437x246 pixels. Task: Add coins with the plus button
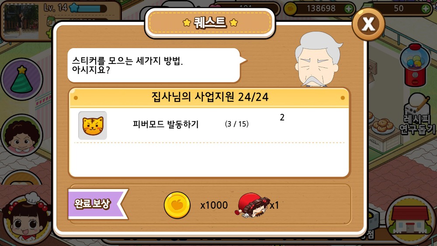[x=349, y=9]
